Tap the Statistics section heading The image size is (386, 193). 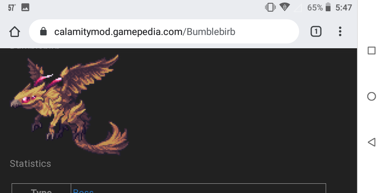pos(30,164)
